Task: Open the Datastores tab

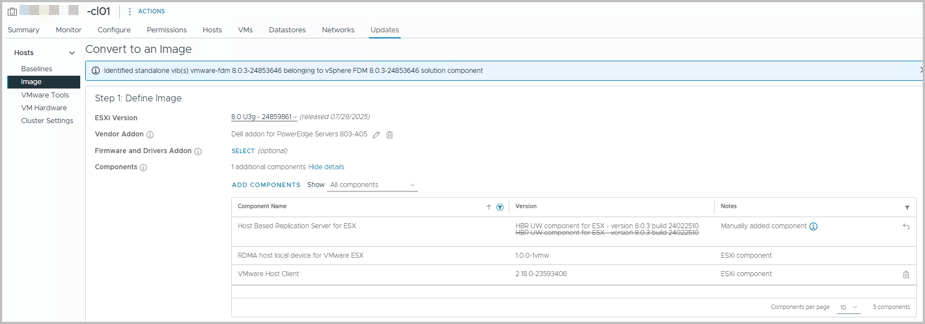Action: coord(287,30)
